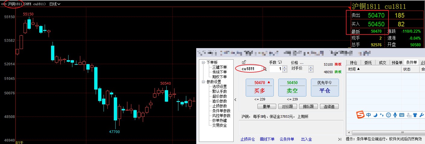The image size is (425, 144).
Task: Click the 手数 quantity field
Action: click(276, 69)
